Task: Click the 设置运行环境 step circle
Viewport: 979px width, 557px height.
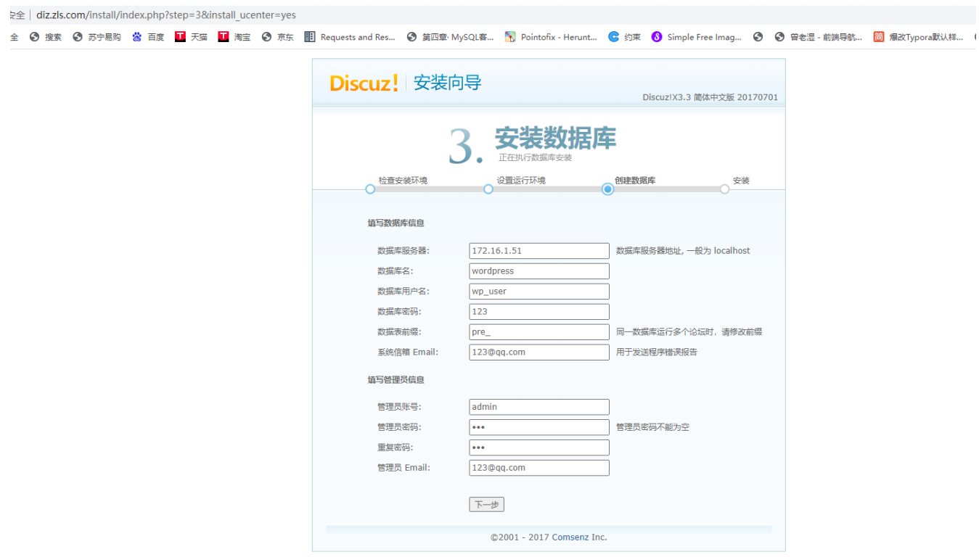Action: point(488,189)
